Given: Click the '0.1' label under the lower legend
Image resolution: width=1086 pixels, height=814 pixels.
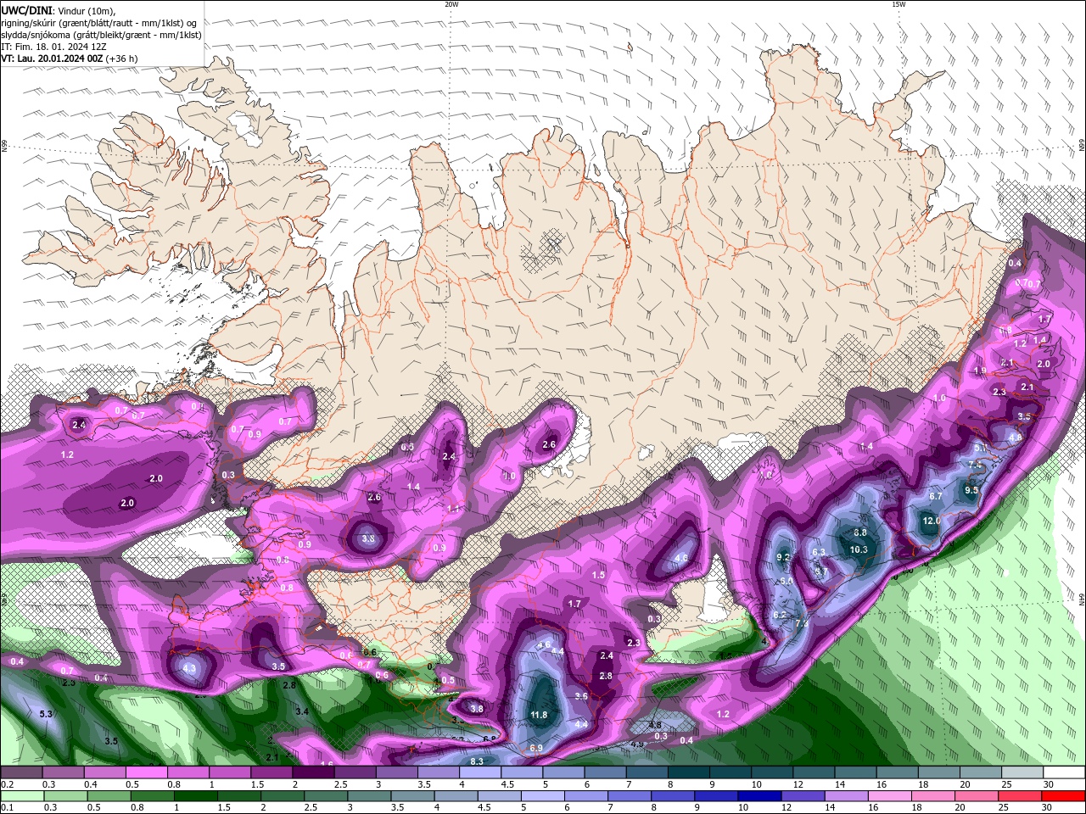Looking at the screenshot, I should coord(8,806).
